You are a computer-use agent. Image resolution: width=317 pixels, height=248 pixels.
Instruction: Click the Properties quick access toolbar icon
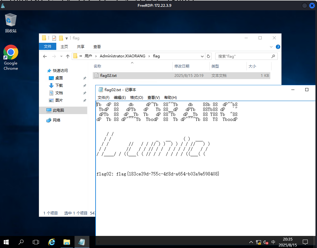54,38
